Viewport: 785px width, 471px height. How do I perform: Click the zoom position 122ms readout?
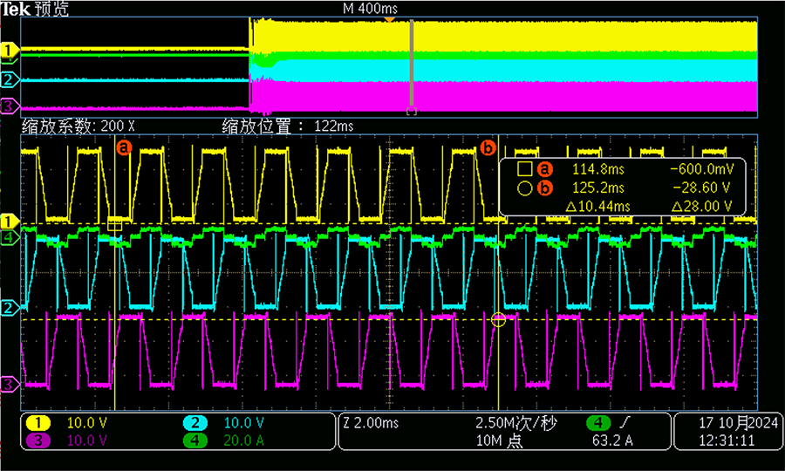click(288, 126)
